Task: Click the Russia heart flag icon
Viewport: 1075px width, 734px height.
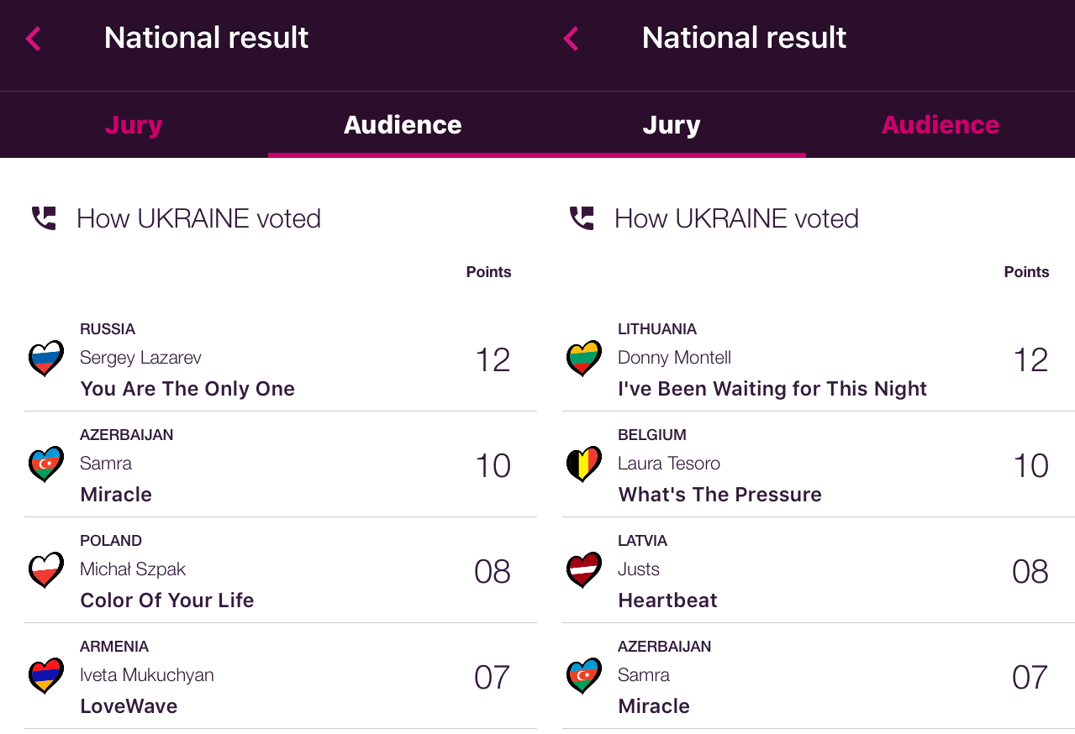Action: tap(46, 359)
